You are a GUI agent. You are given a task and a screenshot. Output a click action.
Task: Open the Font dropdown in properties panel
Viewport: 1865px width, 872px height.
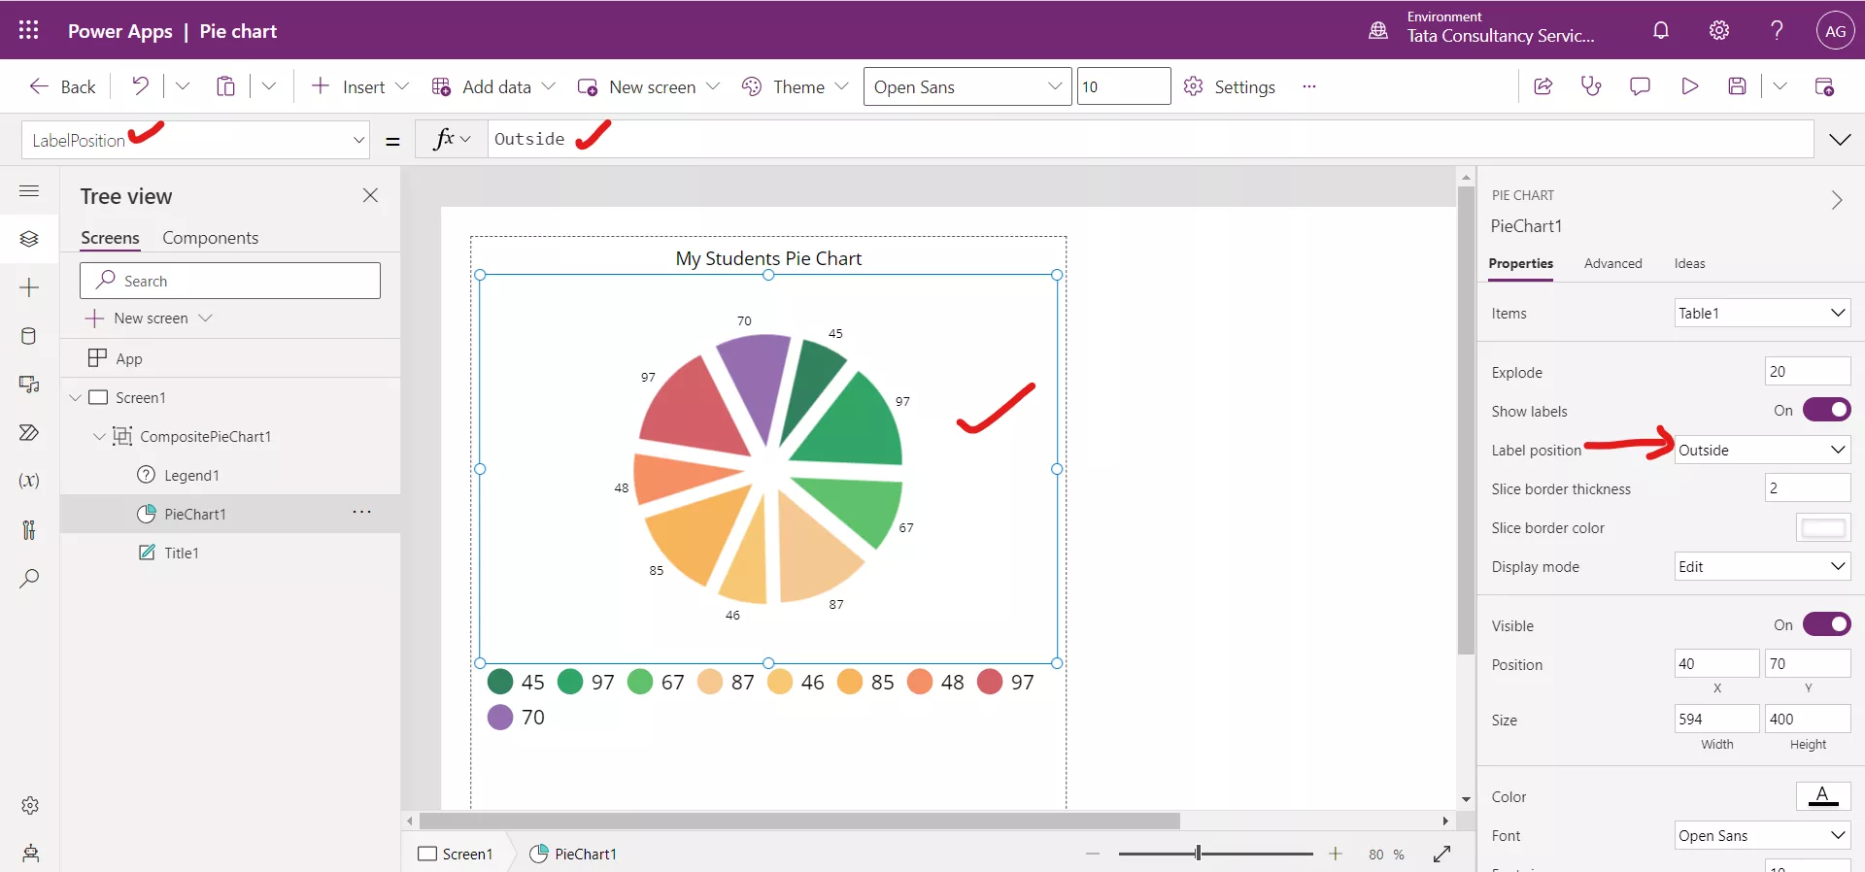point(1762,835)
